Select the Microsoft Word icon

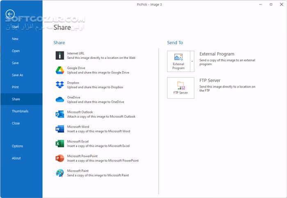tap(60, 129)
